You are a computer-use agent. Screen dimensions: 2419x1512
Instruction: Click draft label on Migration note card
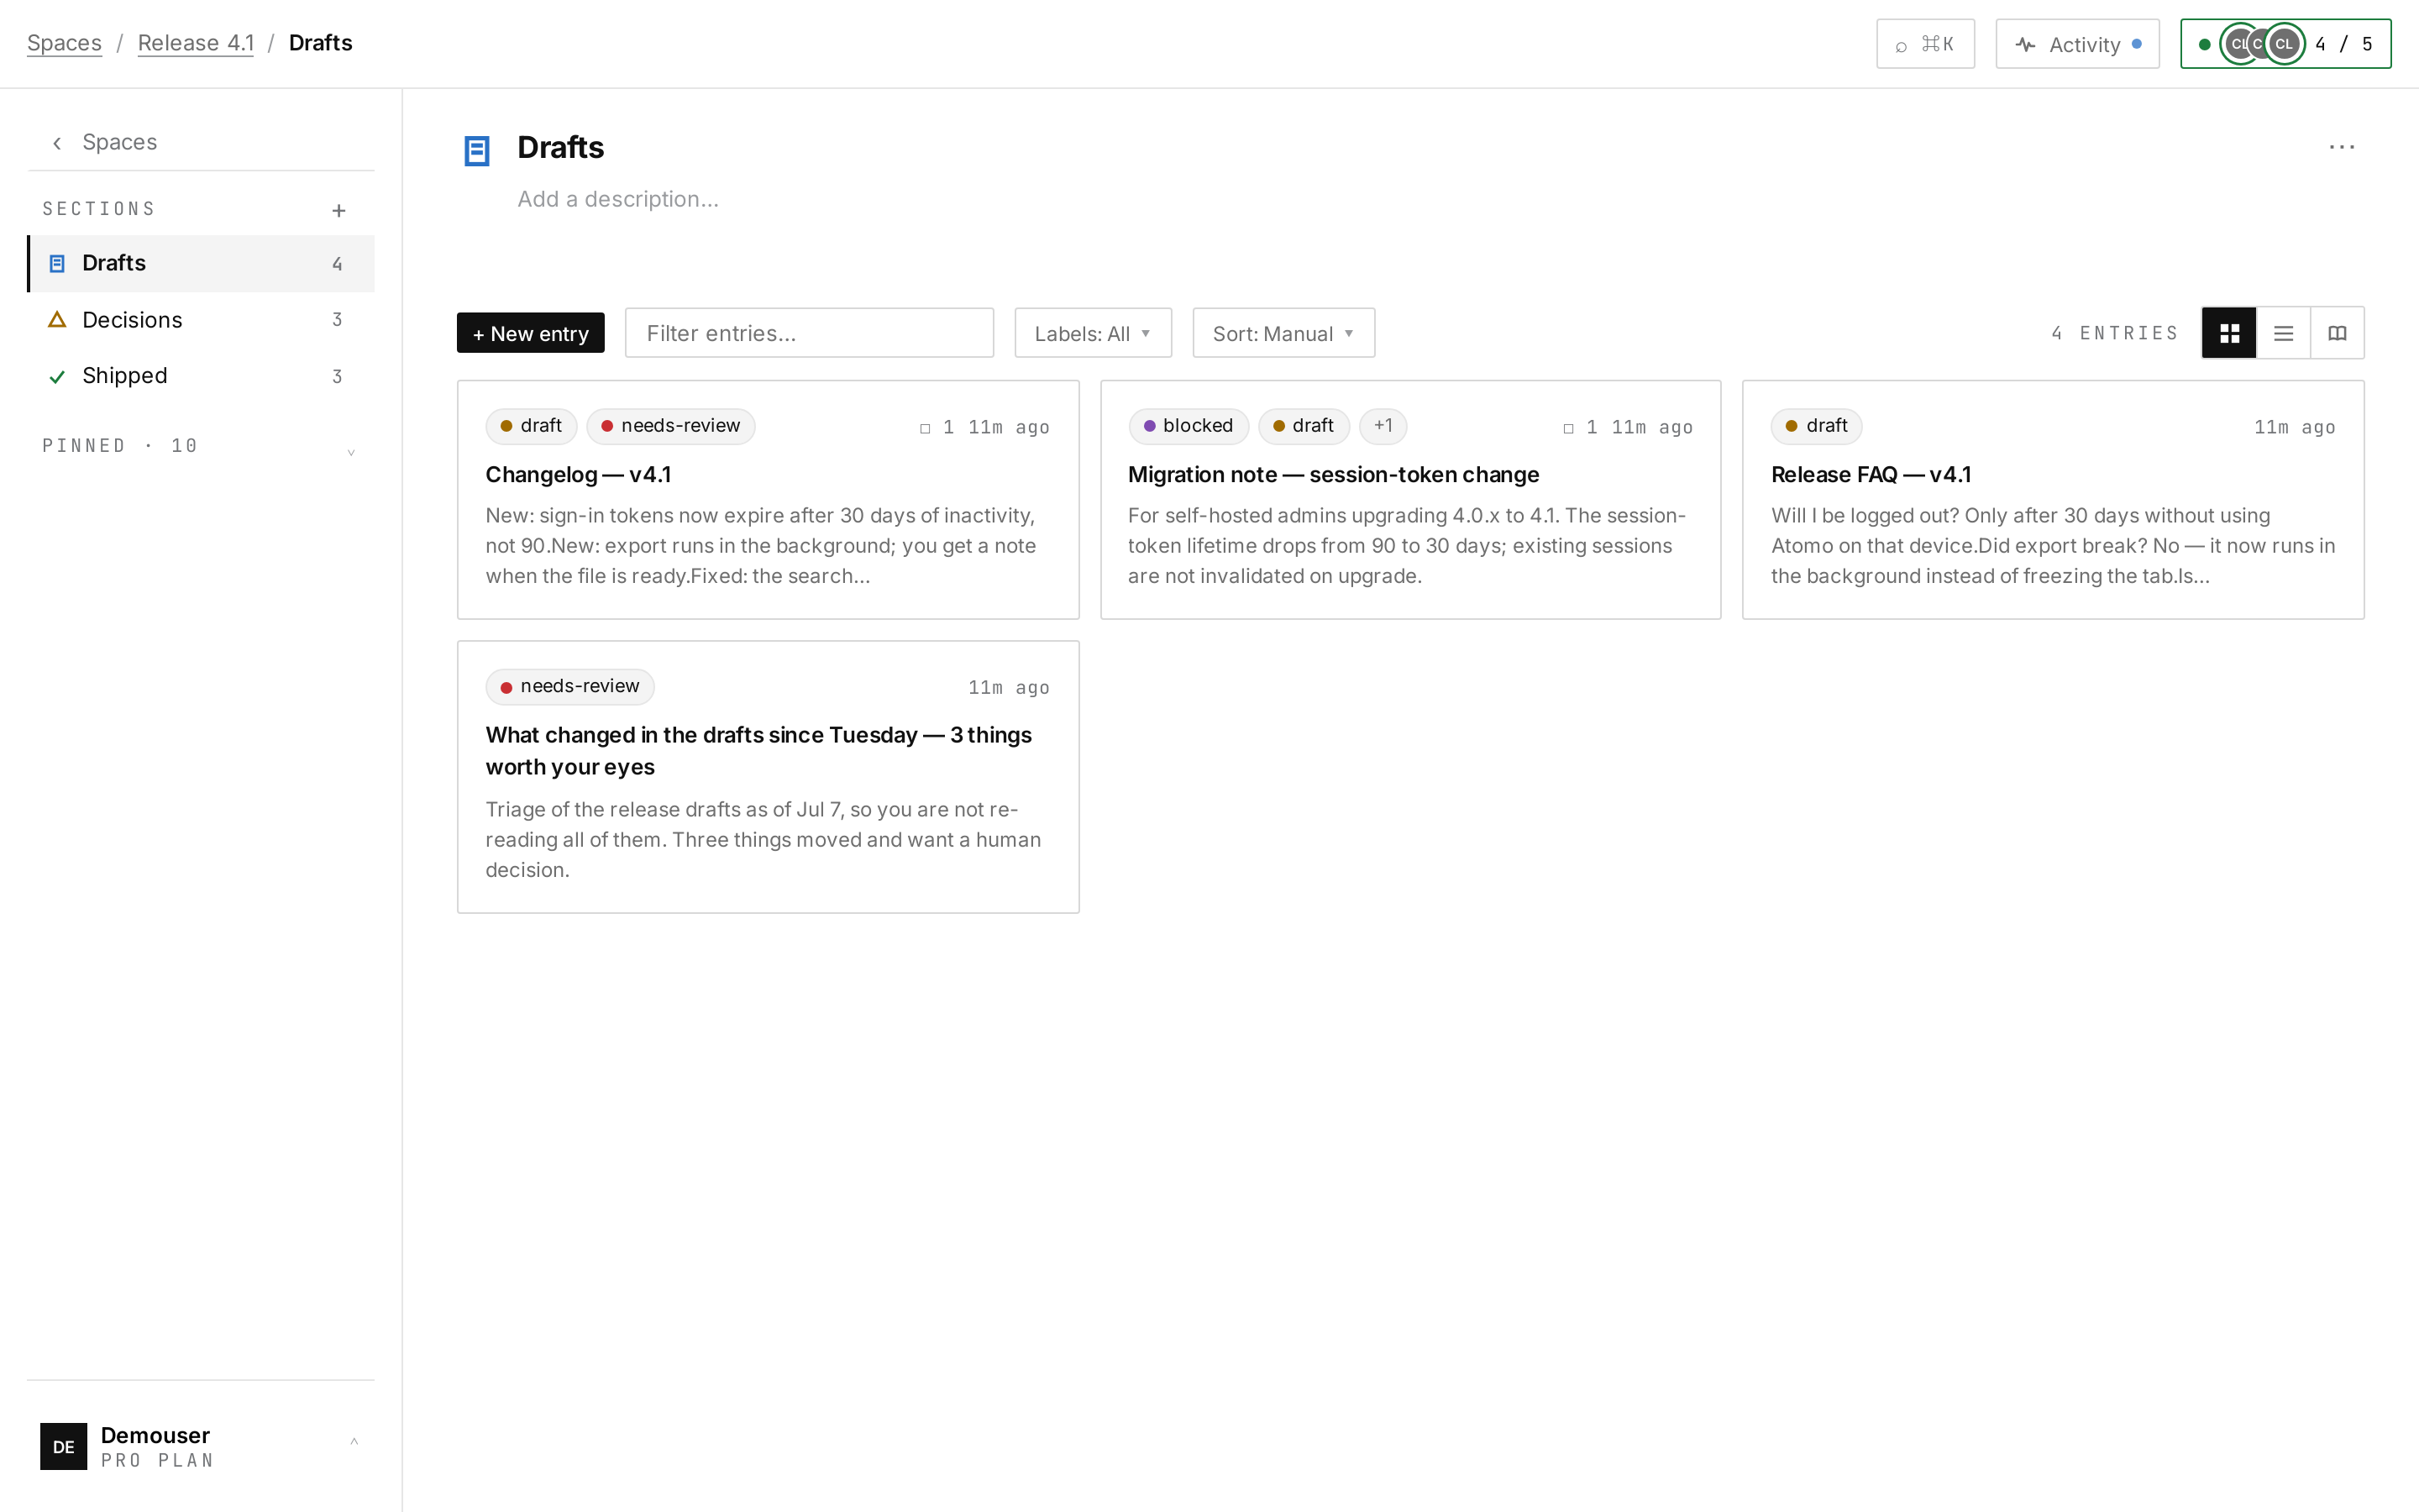(x=1304, y=426)
